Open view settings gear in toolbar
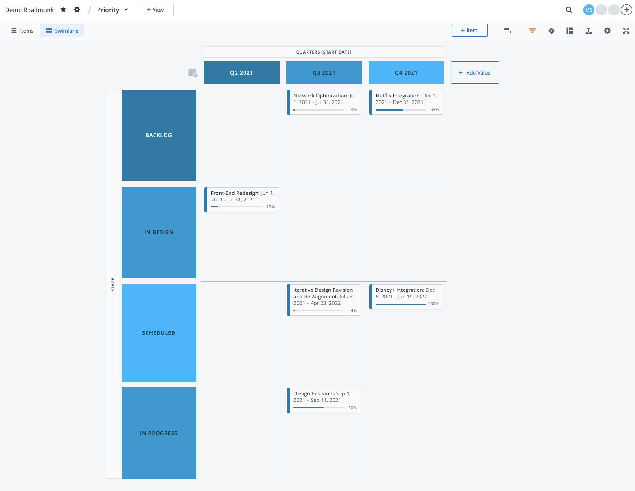Image resolution: width=635 pixels, height=491 pixels. (x=607, y=31)
